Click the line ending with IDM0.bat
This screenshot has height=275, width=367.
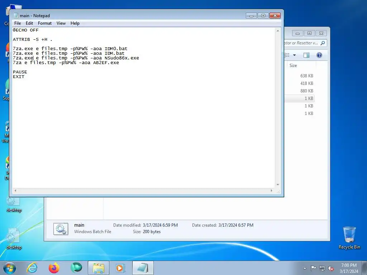pyautogui.click(x=70, y=49)
